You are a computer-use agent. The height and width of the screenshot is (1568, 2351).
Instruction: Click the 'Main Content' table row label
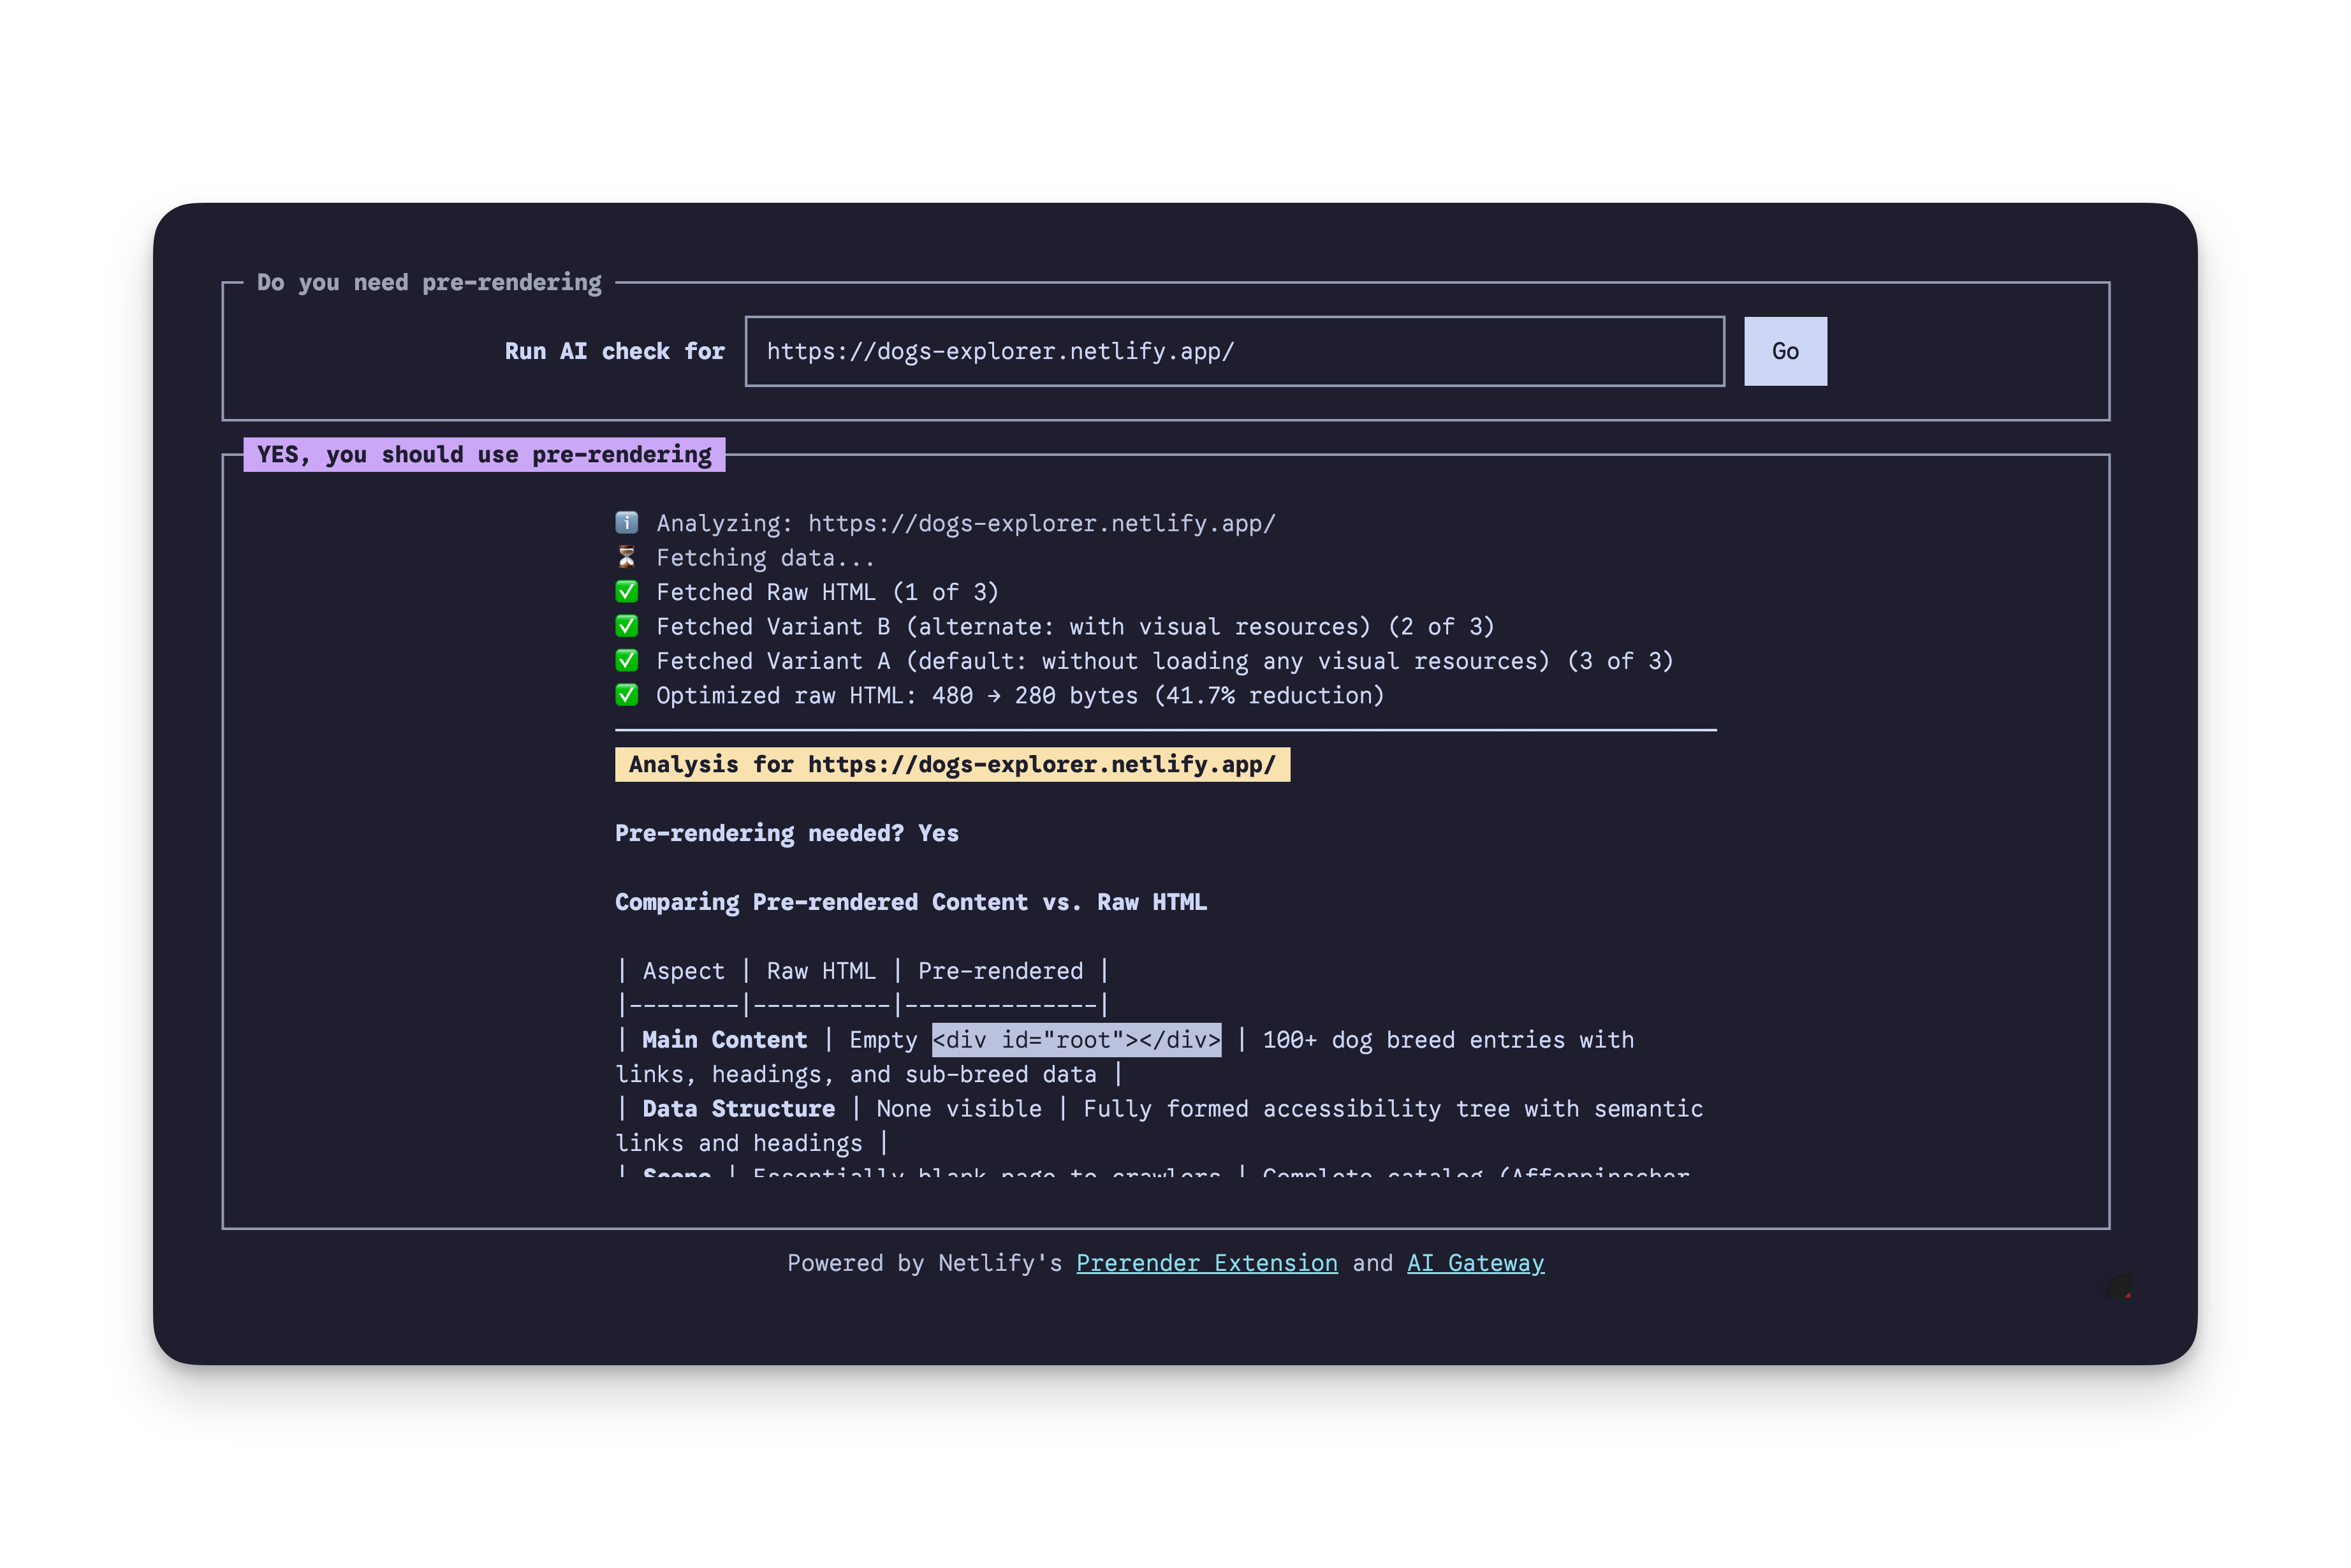click(x=724, y=1040)
